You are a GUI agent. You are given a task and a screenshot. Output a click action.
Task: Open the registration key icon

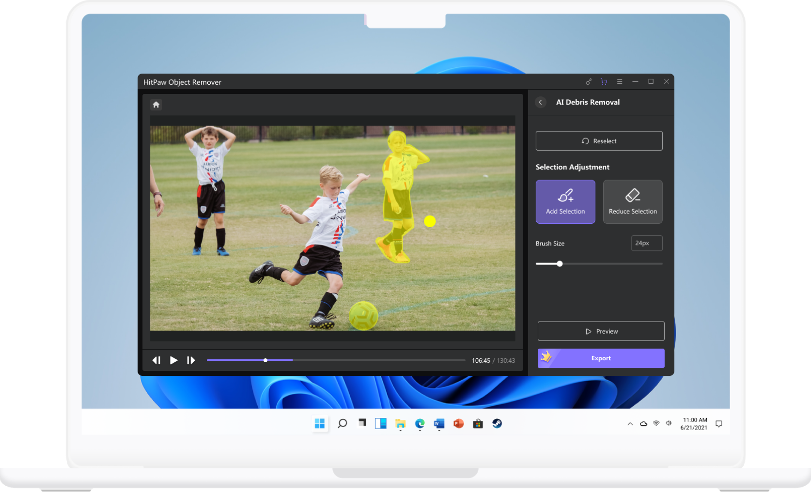pyautogui.click(x=589, y=82)
